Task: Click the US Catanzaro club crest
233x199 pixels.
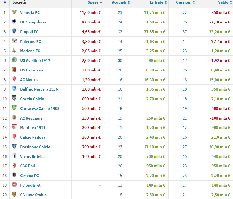Action: click(x=14, y=70)
